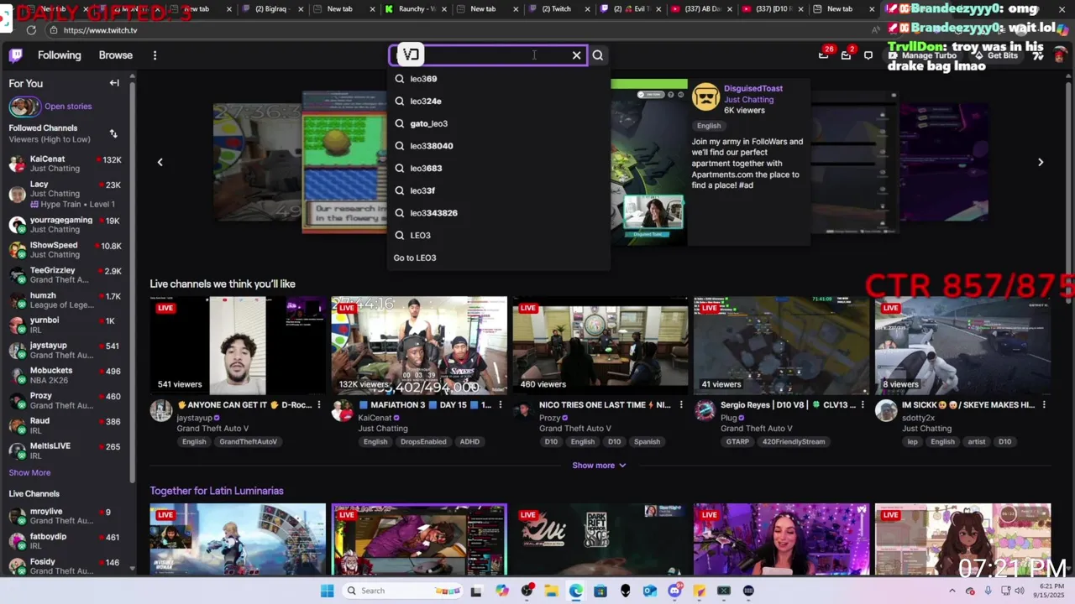Select leo324e search suggestion
The image size is (1075, 604).
pyautogui.click(x=499, y=102)
